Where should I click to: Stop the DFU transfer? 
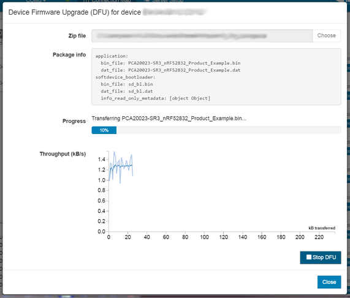(321, 258)
